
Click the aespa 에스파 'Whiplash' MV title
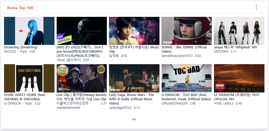point(235,47)
